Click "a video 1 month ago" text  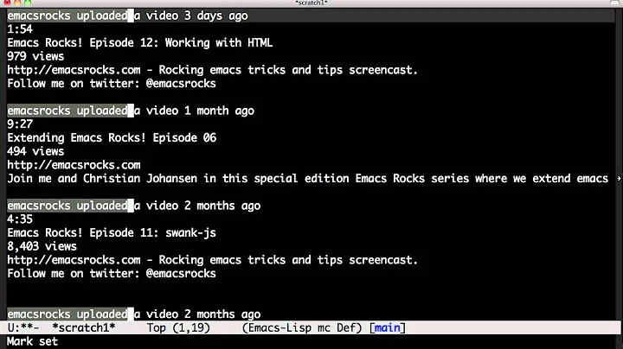click(x=195, y=111)
